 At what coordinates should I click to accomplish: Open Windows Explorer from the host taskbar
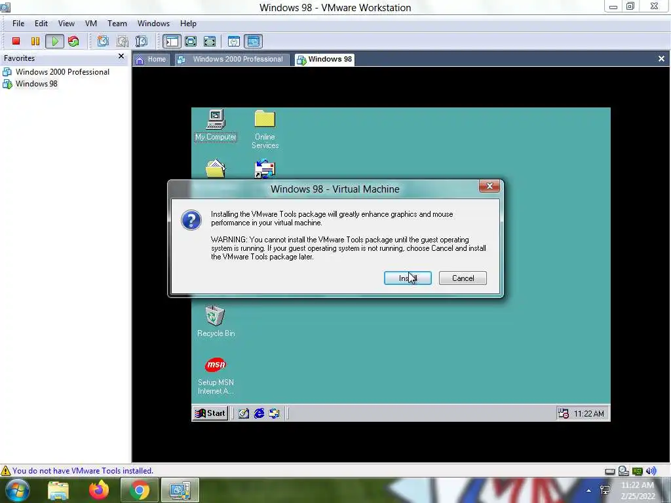click(58, 490)
